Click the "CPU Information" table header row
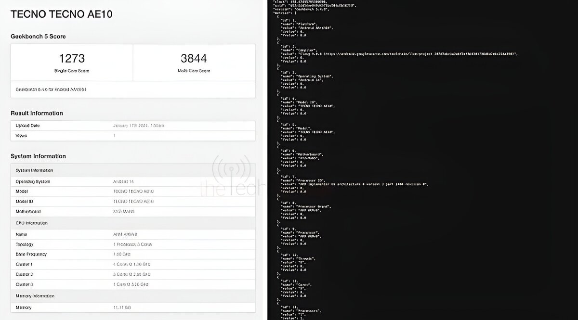 [133, 223]
